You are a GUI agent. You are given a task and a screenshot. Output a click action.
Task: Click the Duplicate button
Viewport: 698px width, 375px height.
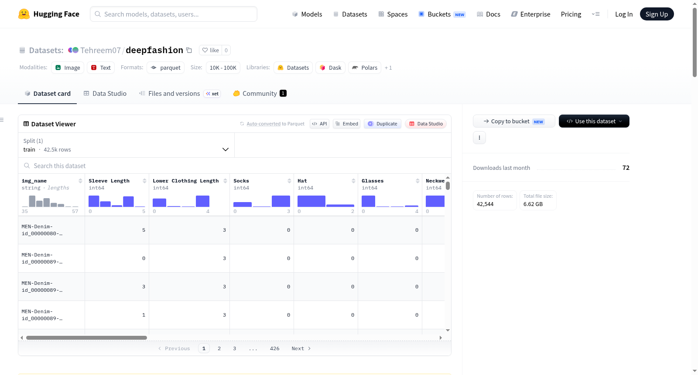tap(383, 124)
